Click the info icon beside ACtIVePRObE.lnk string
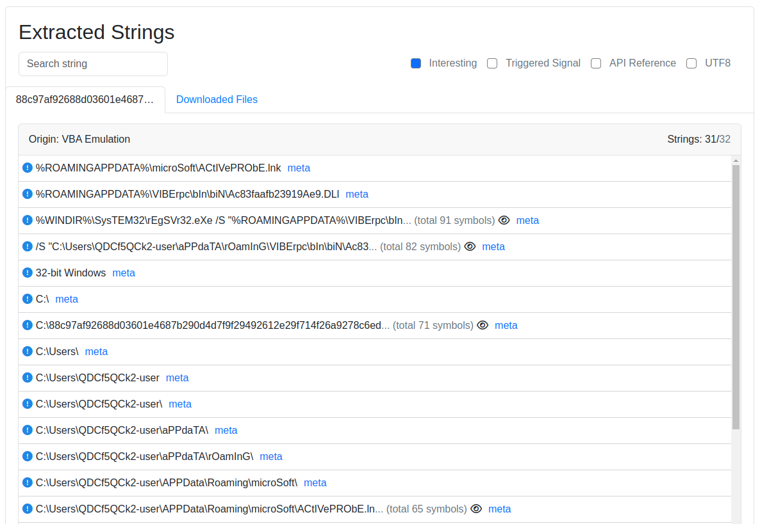Image resolution: width=760 pixels, height=524 pixels. pos(28,168)
